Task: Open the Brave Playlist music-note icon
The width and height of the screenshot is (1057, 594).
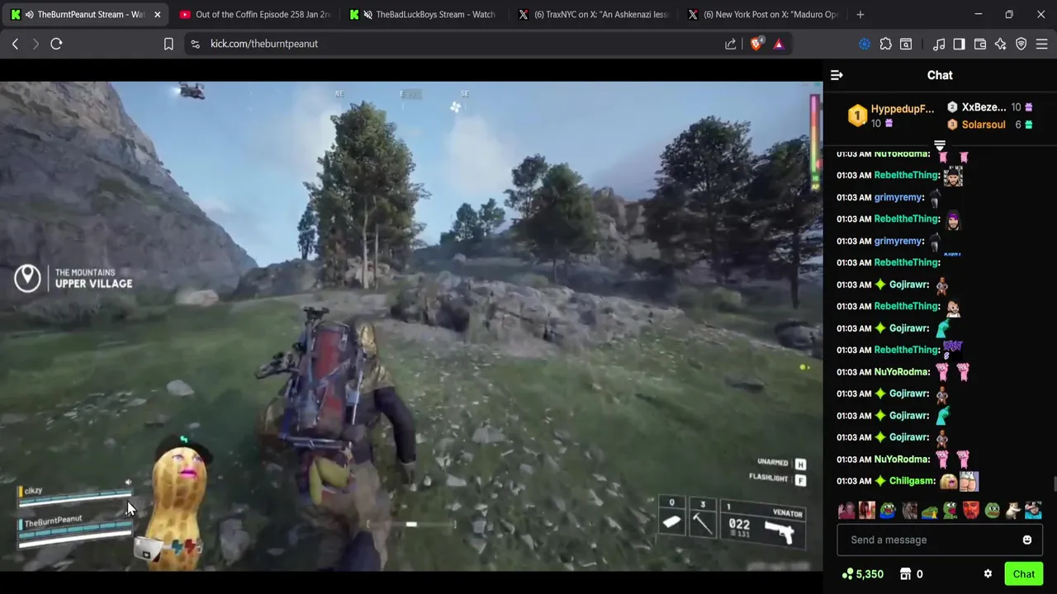Action: pos(939,44)
